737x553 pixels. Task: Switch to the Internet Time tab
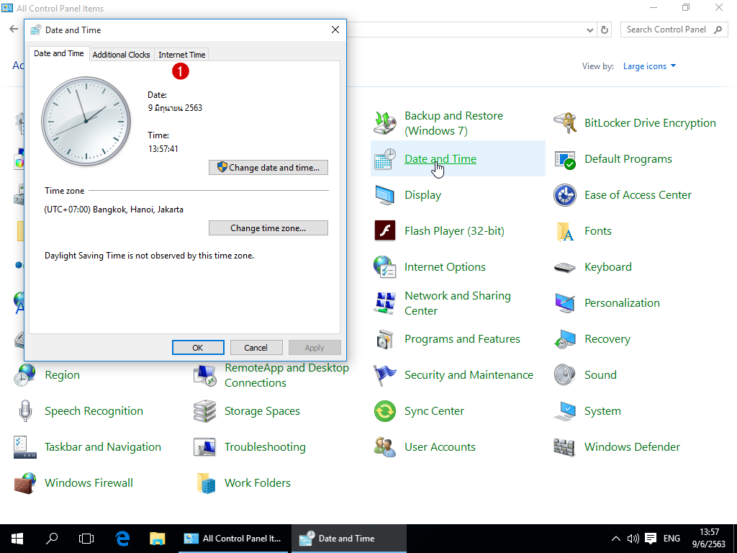[x=181, y=55]
